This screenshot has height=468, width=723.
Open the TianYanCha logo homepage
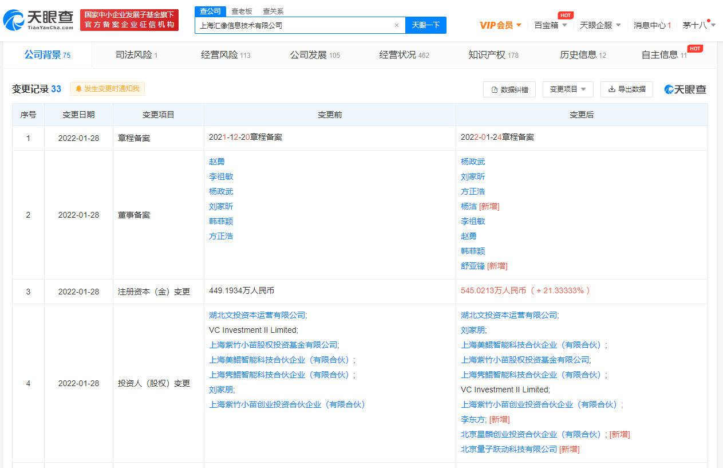[39, 20]
